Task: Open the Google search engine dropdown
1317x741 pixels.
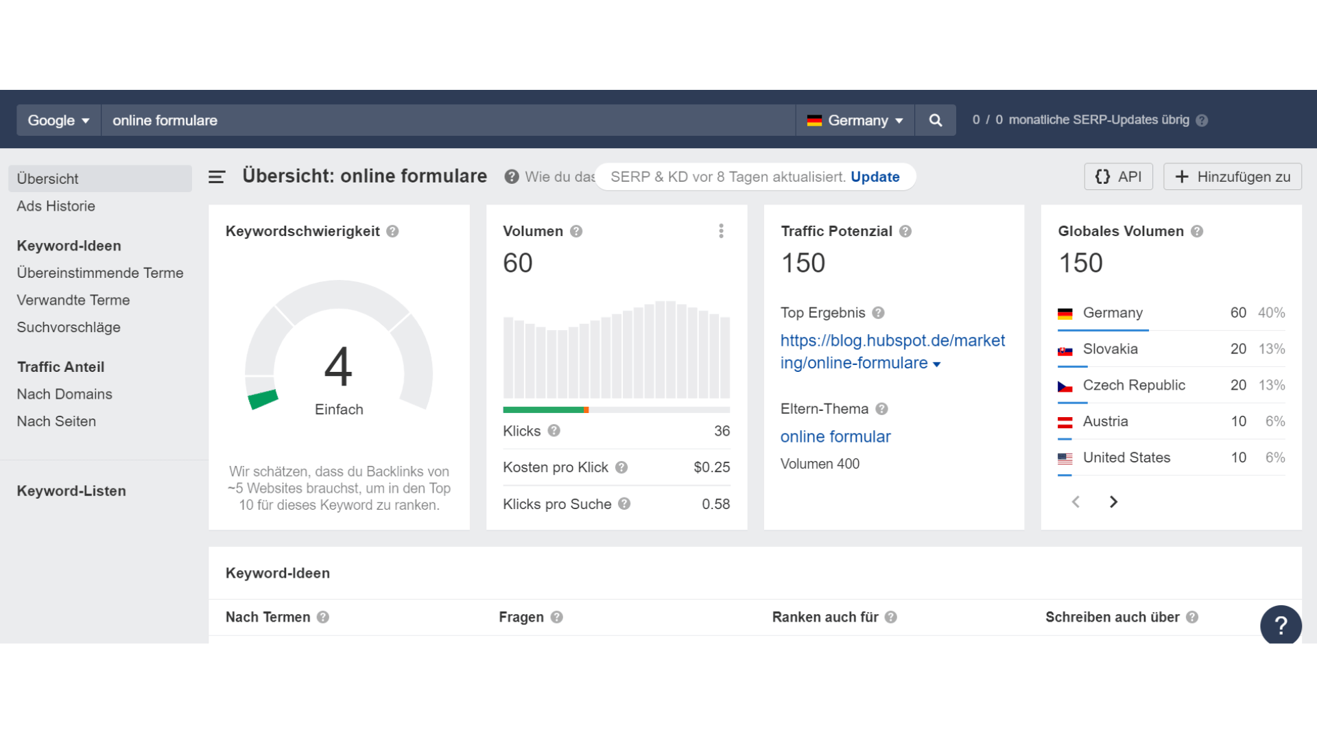Action: [x=58, y=120]
